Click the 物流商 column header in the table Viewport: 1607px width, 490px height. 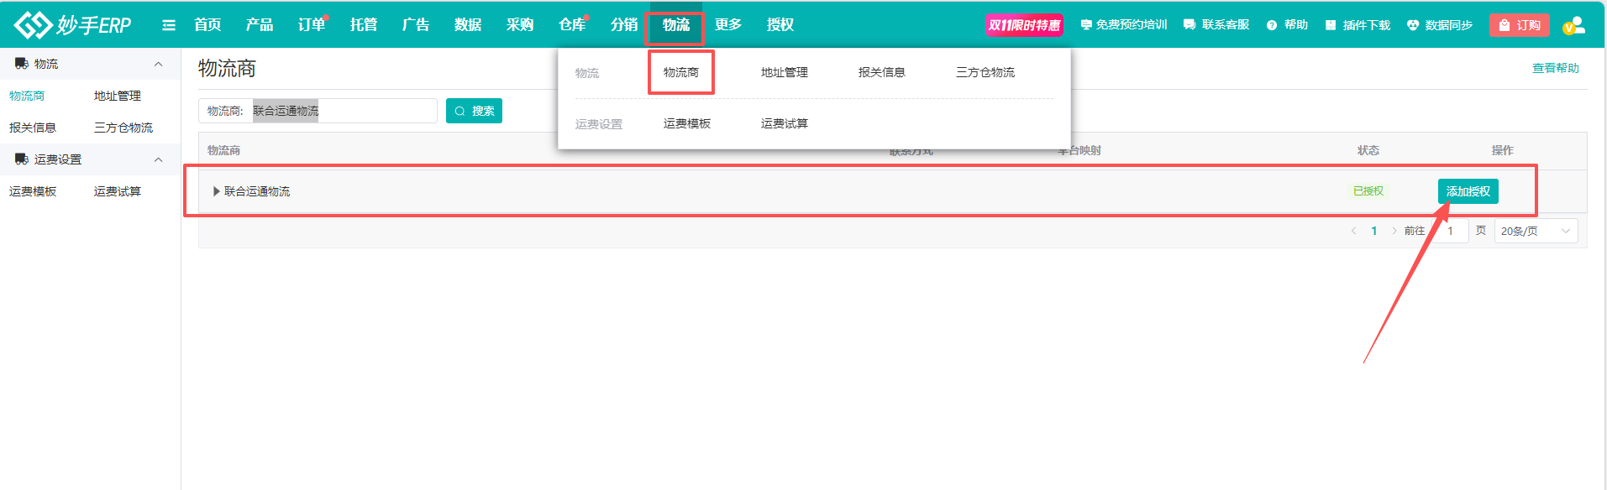223,150
